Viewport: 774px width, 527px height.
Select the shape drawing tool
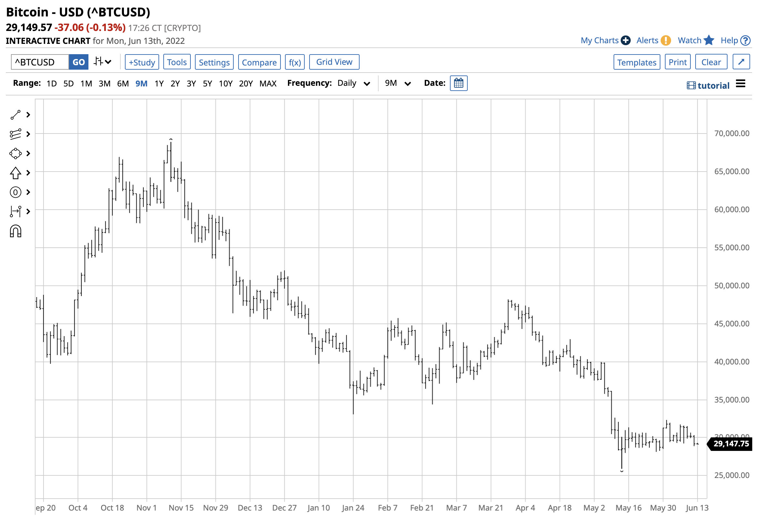tap(15, 154)
